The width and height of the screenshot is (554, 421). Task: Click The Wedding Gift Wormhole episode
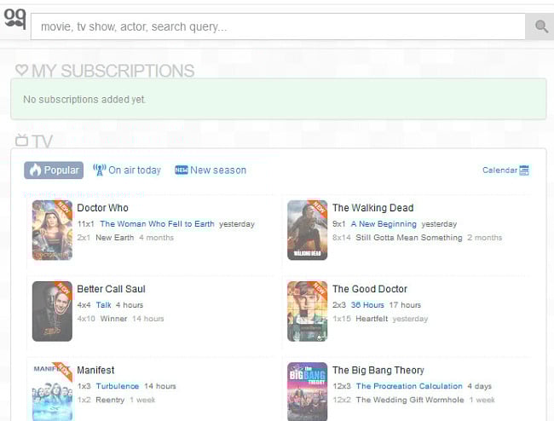click(x=410, y=400)
